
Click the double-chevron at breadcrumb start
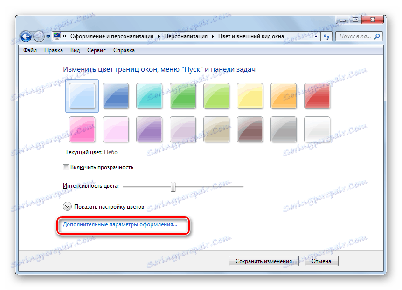65,36
